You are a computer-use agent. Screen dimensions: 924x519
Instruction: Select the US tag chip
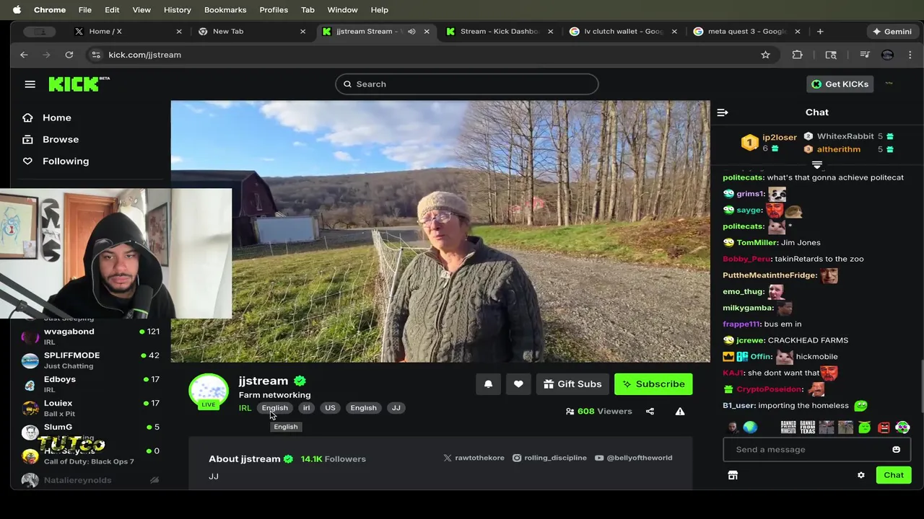click(330, 408)
